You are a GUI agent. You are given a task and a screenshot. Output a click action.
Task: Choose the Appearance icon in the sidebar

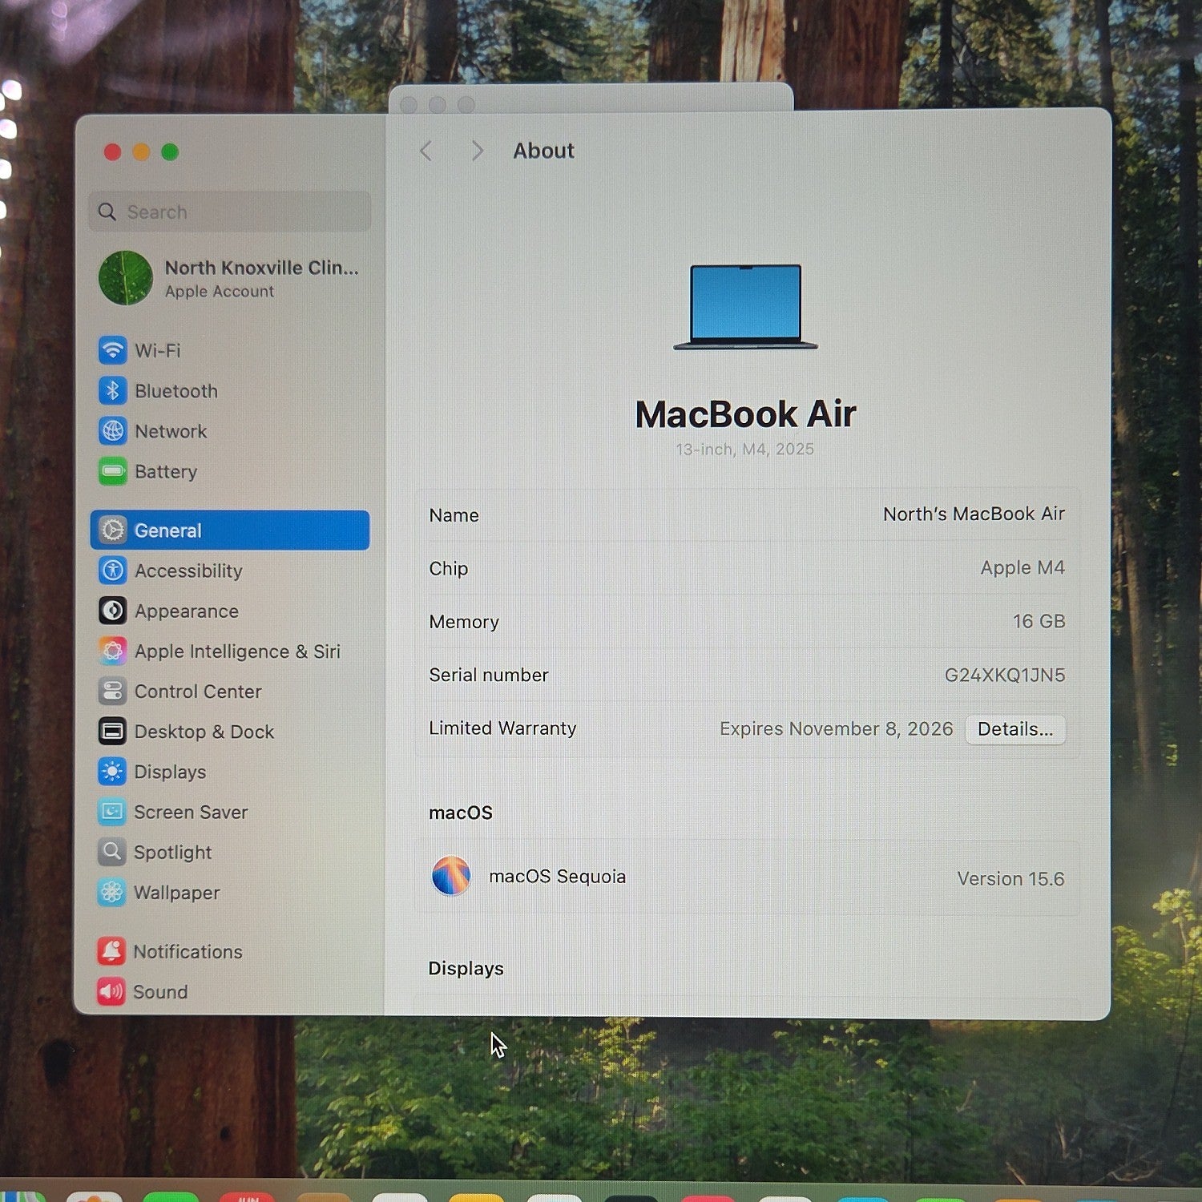tap(113, 611)
